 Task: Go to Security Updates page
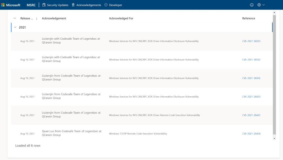(x=58, y=5)
